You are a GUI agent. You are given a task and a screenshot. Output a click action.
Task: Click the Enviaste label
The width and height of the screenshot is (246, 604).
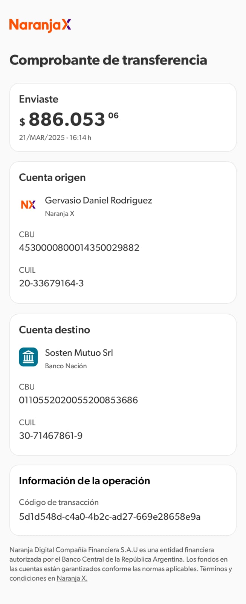(x=39, y=99)
